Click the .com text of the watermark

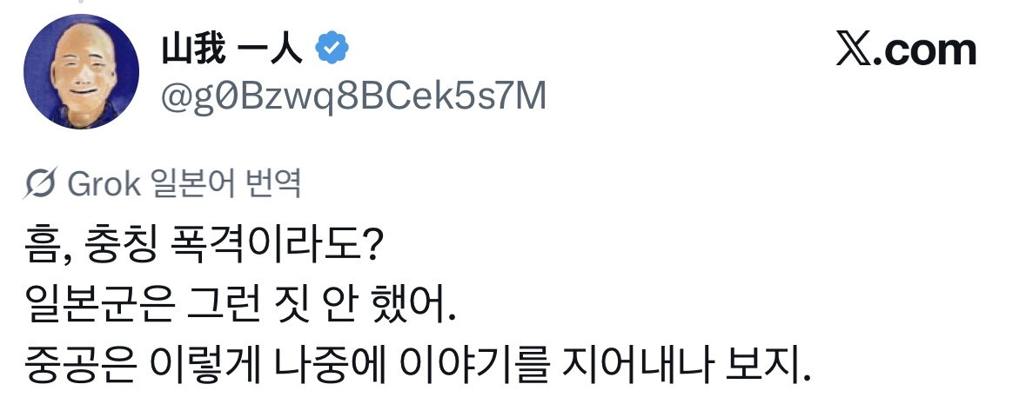pos(927,50)
